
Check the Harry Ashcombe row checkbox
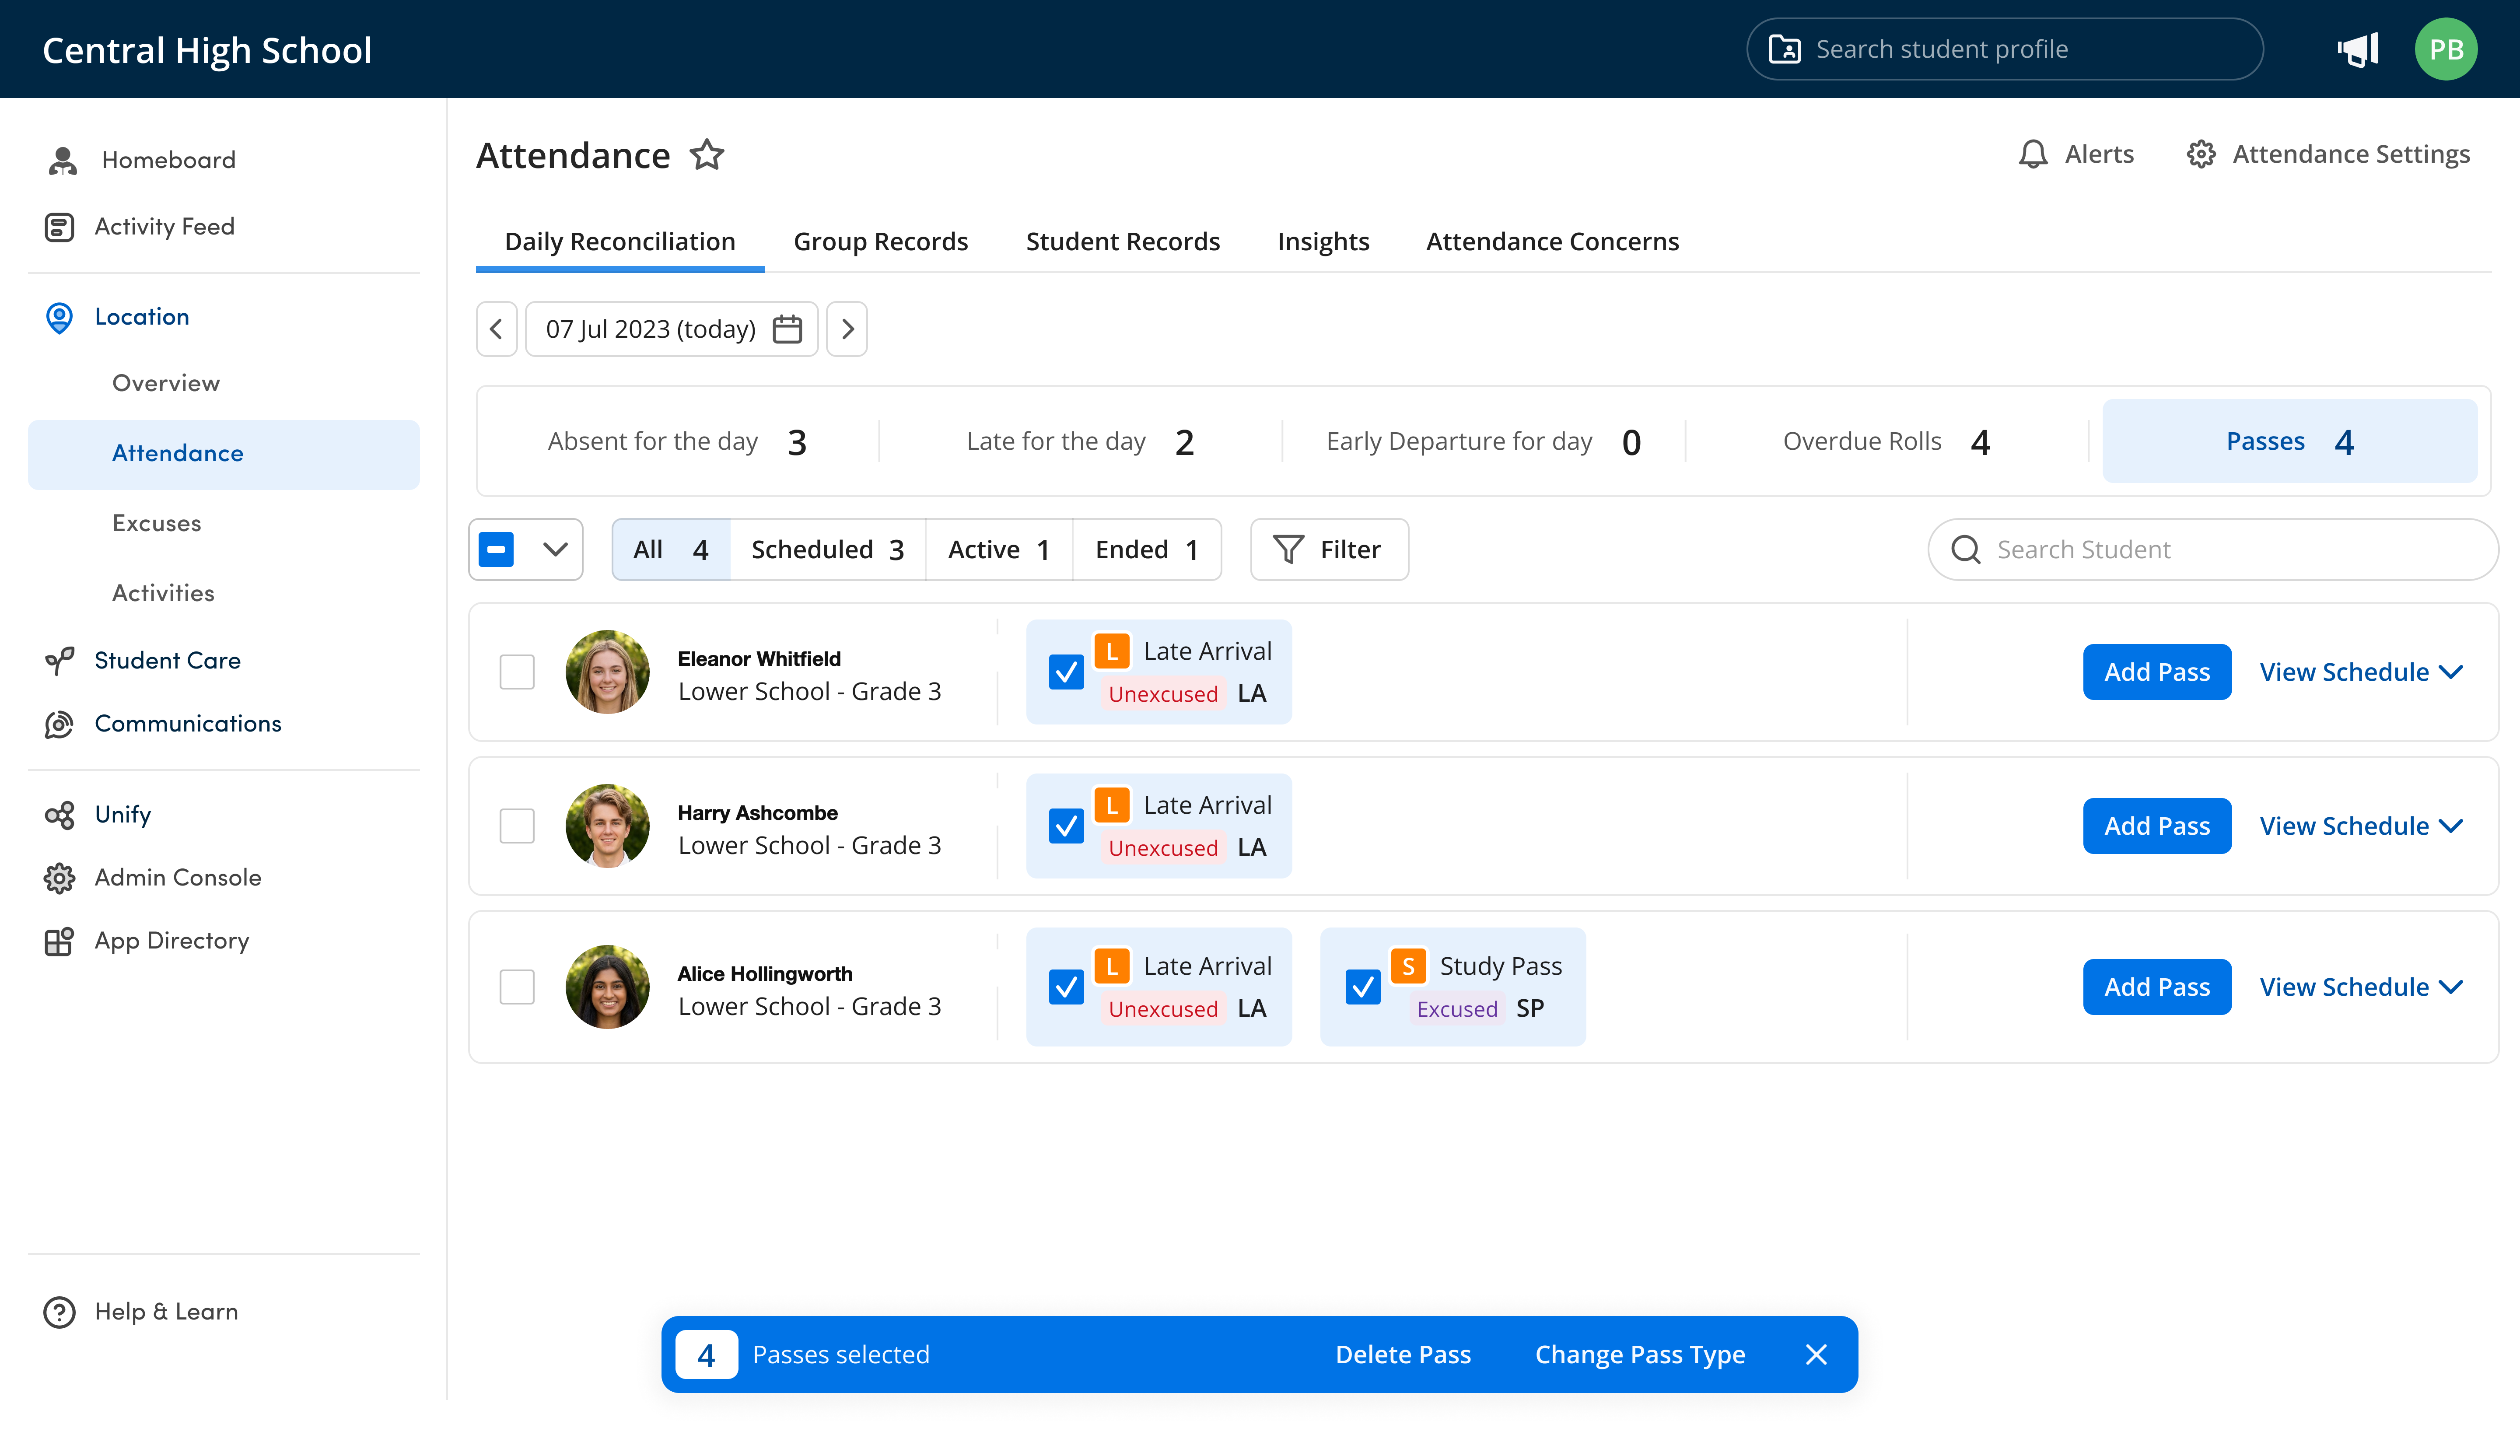click(x=517, y=826)
